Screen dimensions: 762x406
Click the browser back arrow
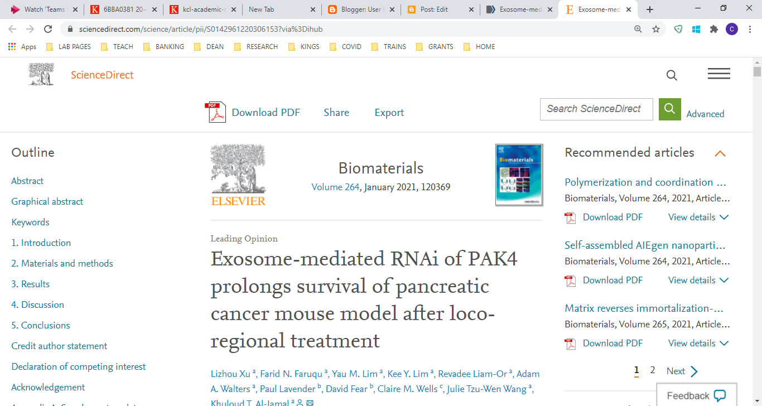pyautogui.click(x=12, y=29)
